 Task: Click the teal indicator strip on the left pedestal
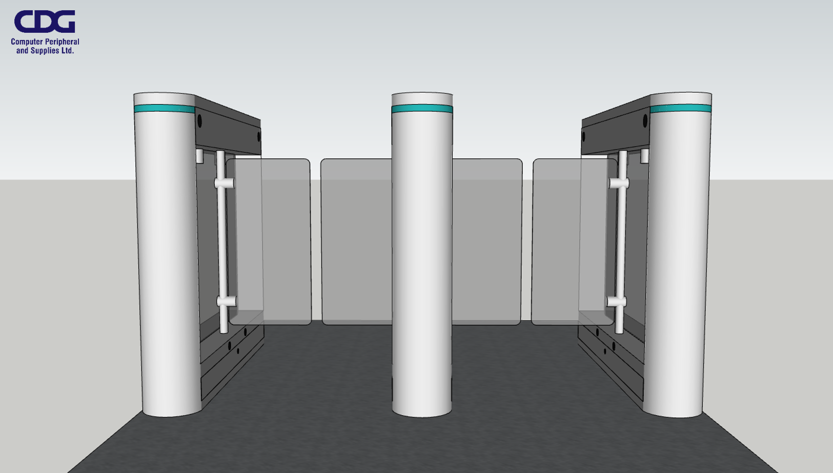pyautogui.click(x=164, y=109)
